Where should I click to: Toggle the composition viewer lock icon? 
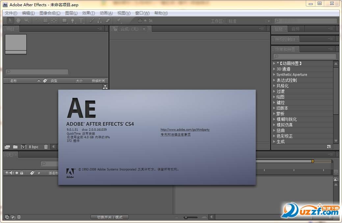coord(115,29)
